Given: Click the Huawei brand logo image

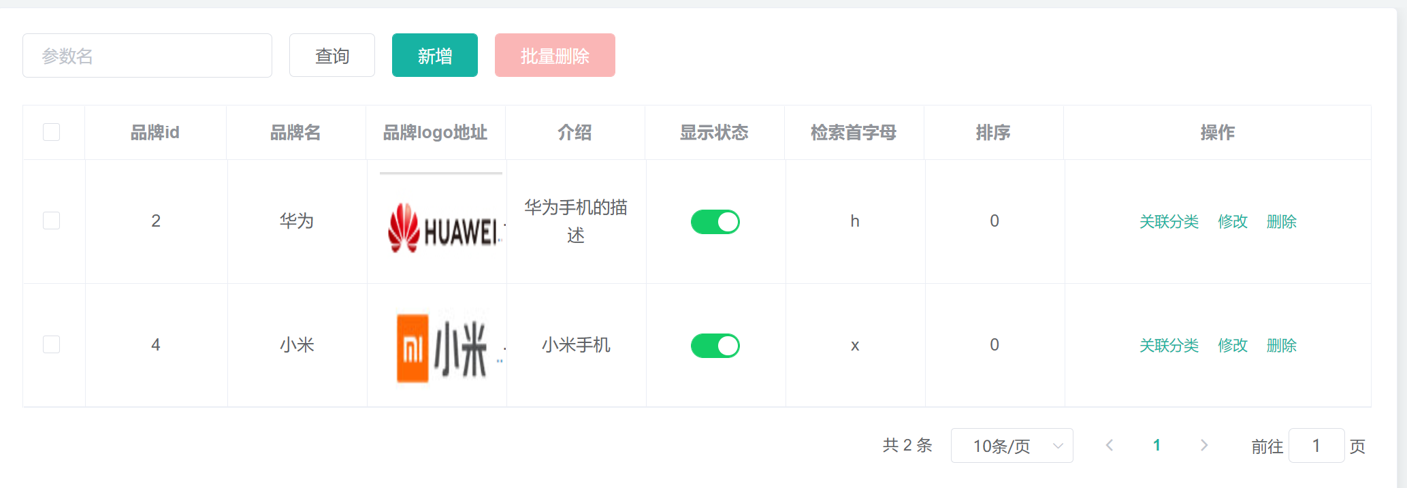Looking at the screenshot, I should pos(442,228).
